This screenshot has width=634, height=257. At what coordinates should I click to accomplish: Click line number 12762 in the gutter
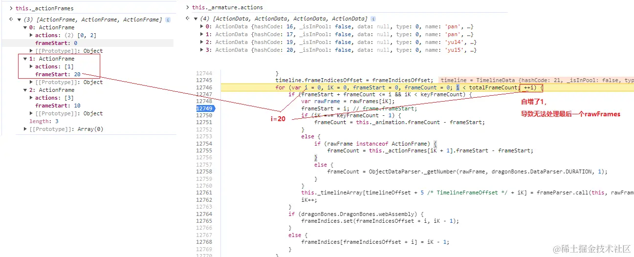pyautogui.click(x=204, y=200)
